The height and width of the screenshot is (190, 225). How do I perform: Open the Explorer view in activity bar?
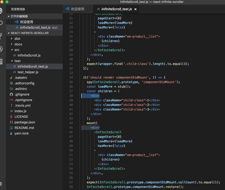coord(1,11)
